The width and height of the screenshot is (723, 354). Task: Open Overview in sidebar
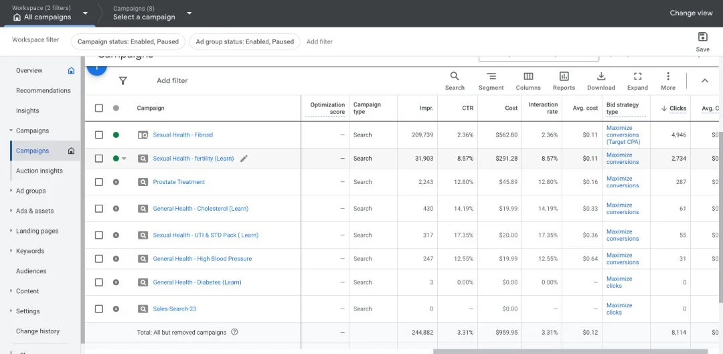(29, 70)
